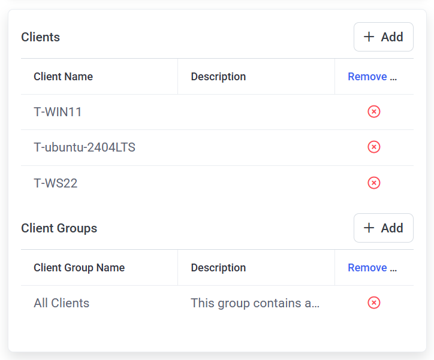Select the T-WIN11 client row
The height and width of the screenshot is (360, 434).
click(58, 112)
